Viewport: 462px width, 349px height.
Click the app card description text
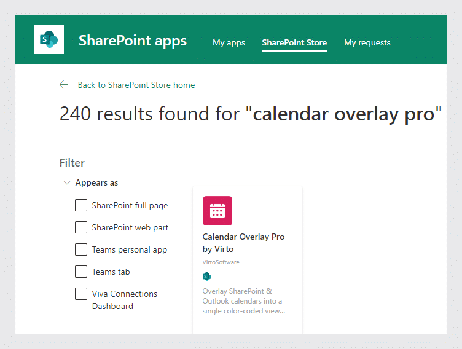[244, 301]
